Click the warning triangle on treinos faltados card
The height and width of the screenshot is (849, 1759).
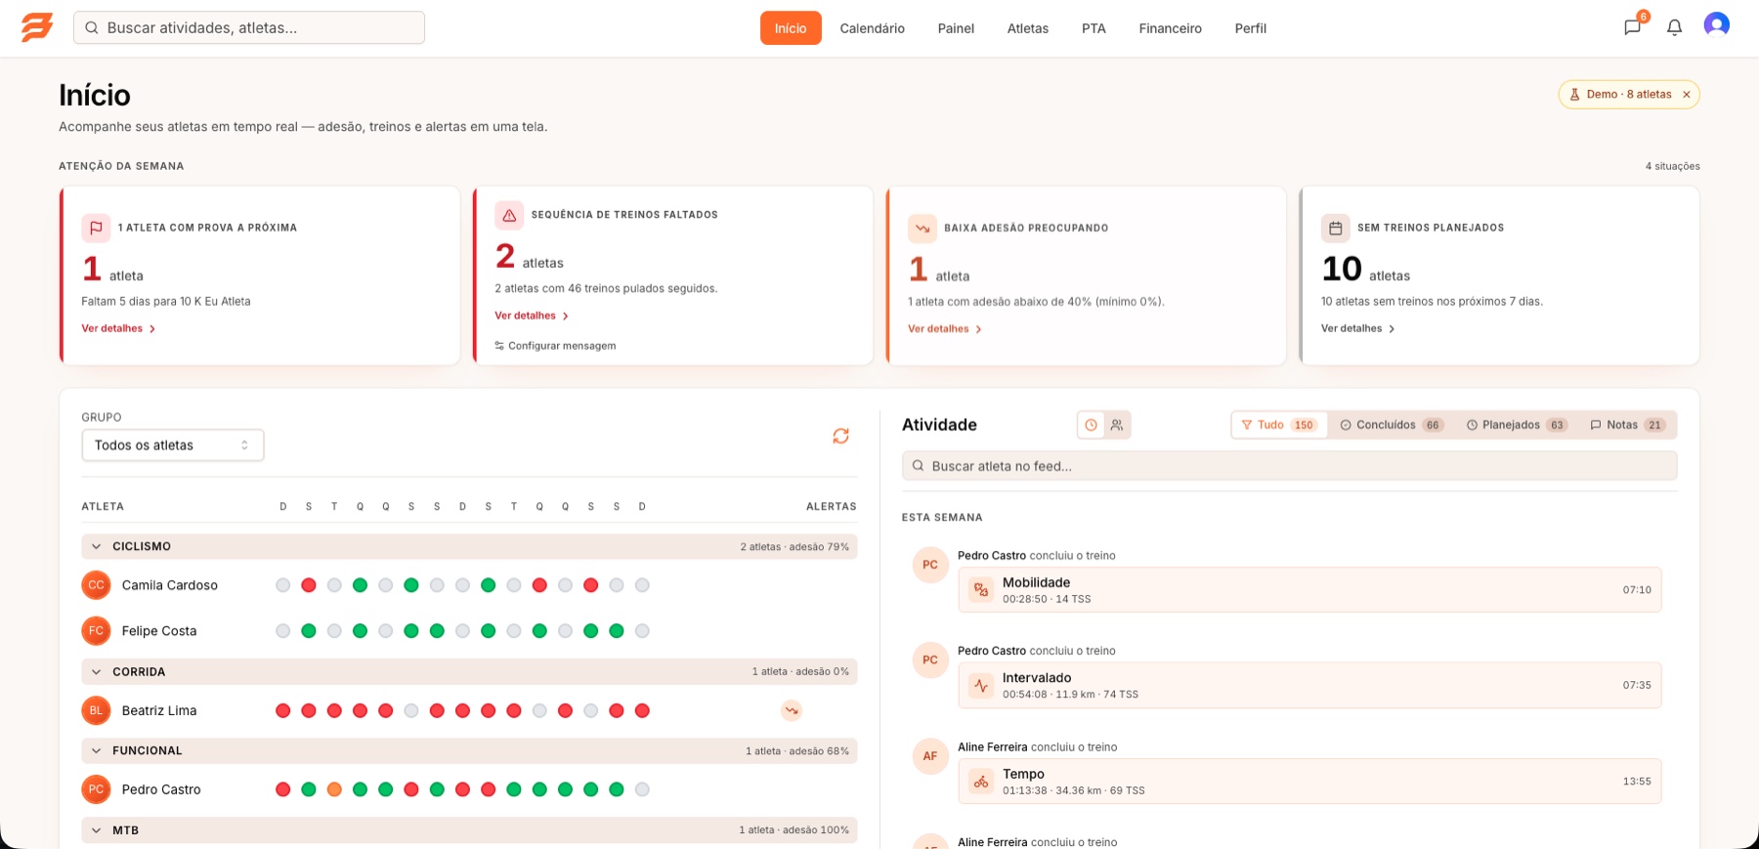click(x=509, y=215)
